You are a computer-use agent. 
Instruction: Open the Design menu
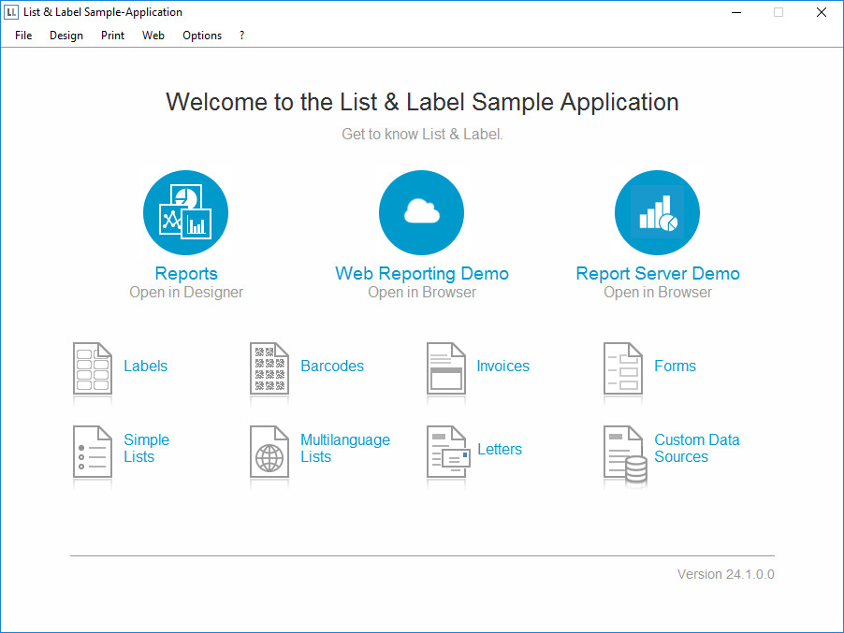65,36
